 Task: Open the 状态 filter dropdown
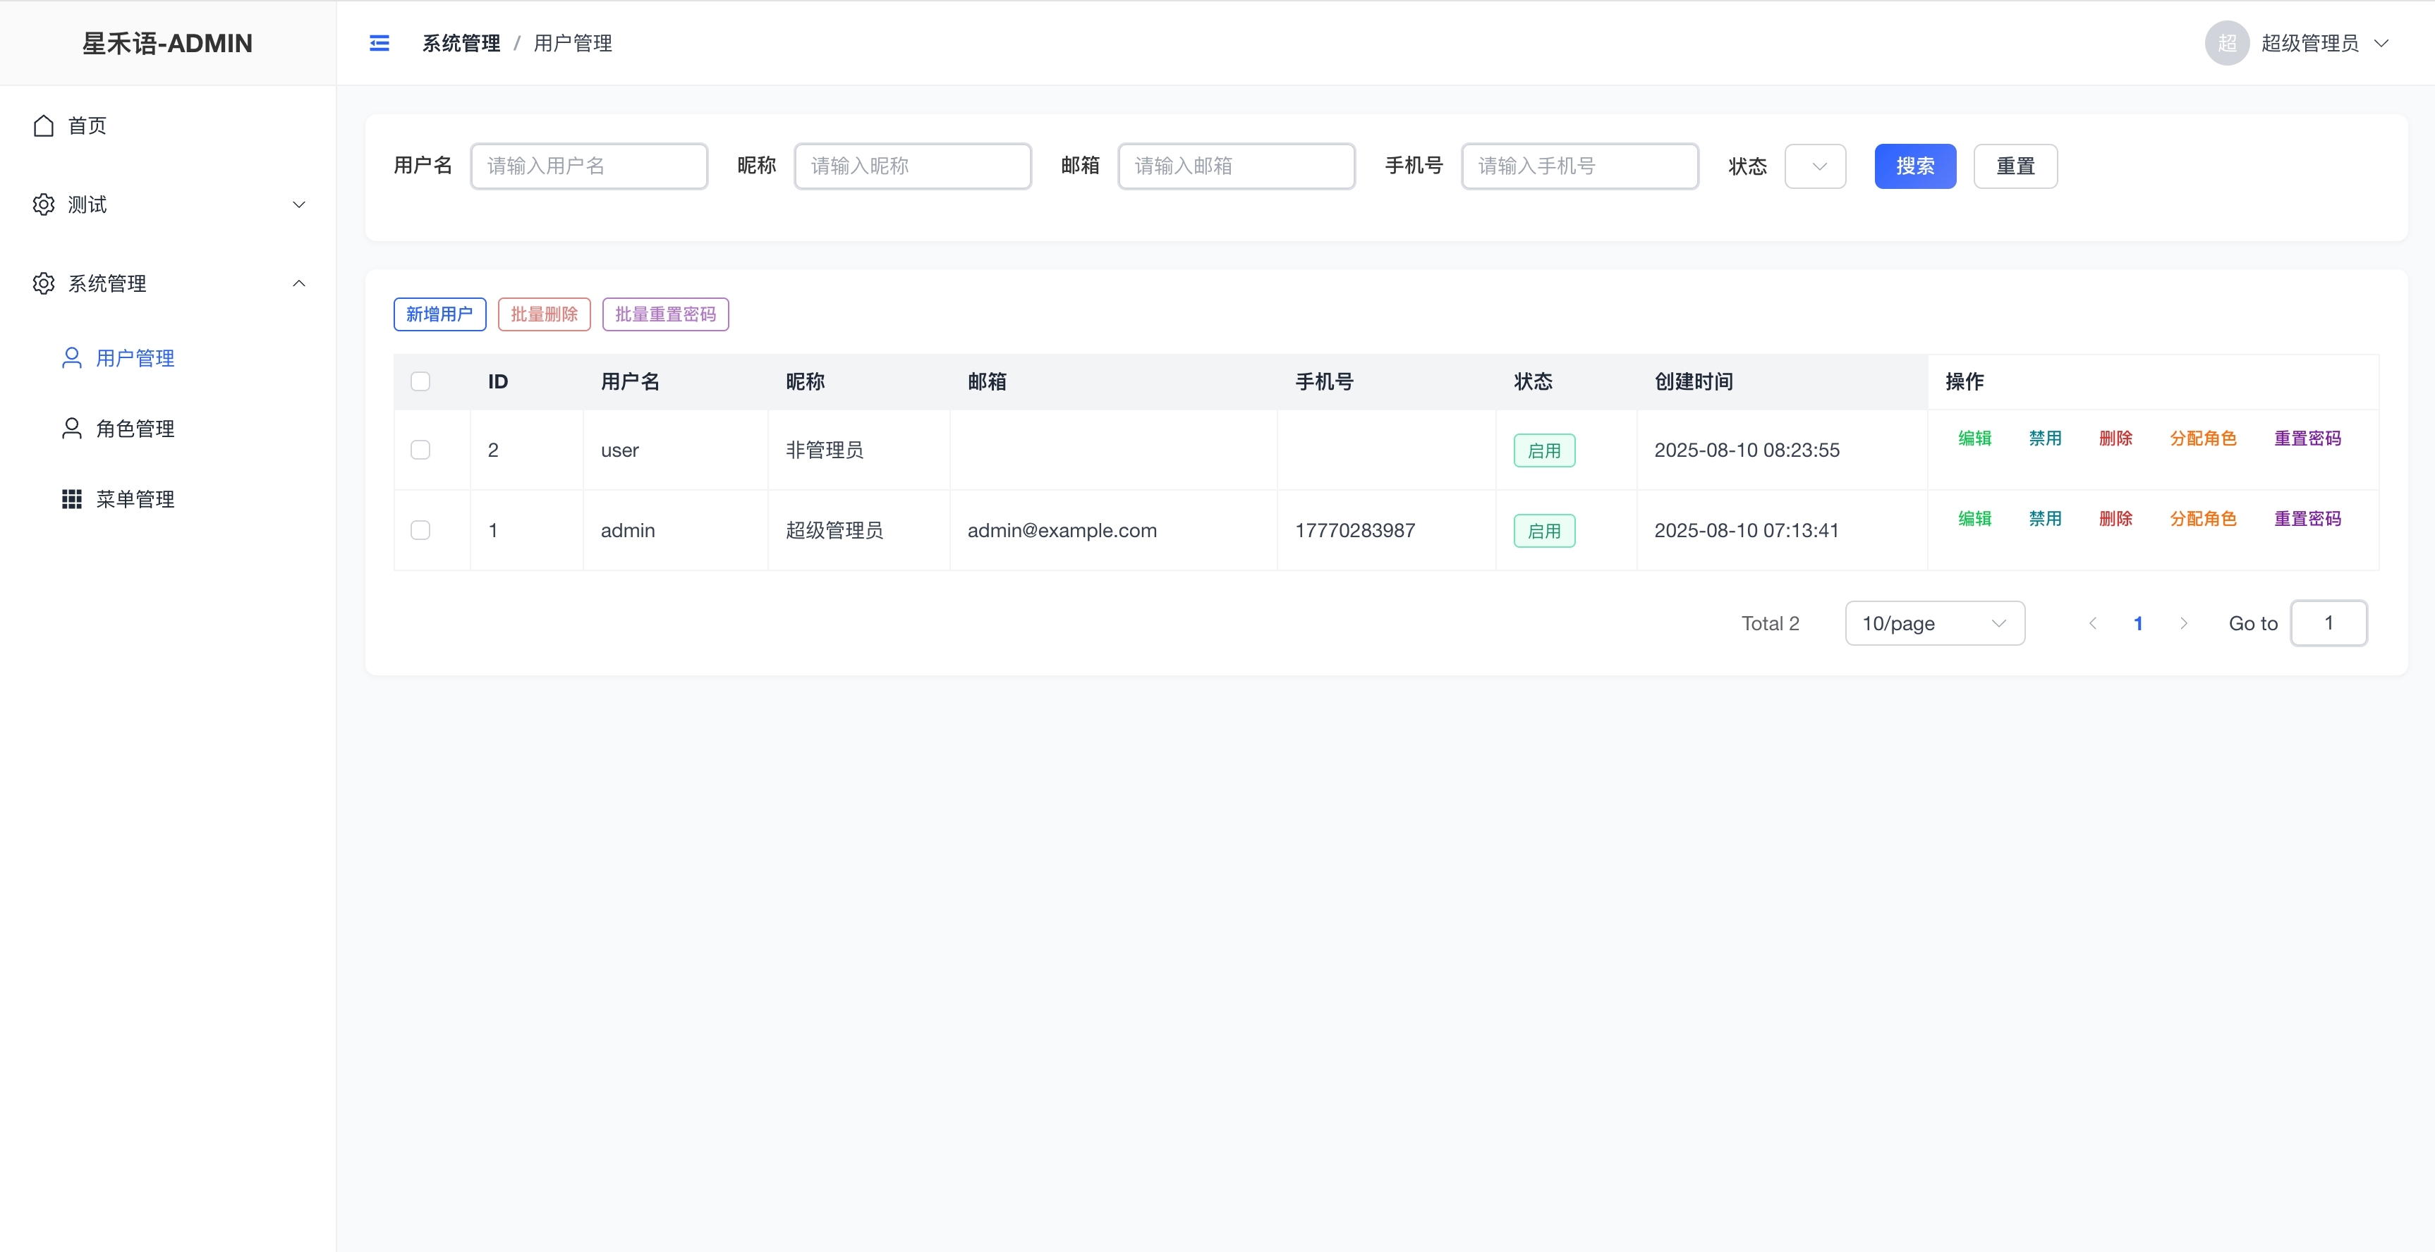click(x=1815, y=166)
